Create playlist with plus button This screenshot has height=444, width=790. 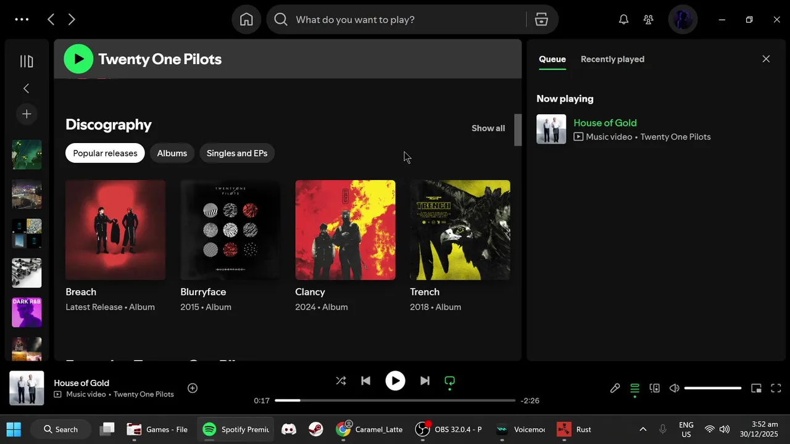(27, 114)
